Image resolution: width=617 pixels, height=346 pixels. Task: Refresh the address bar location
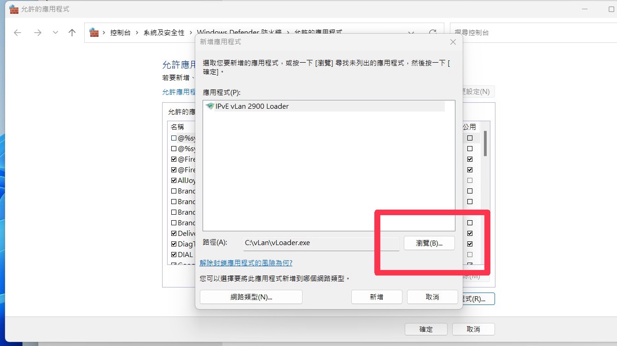[x=432, y=33]
